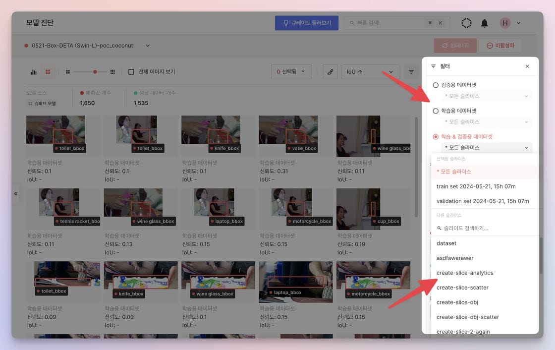Open the H user avatar
The image size is (555, 350).
[505, 23]
